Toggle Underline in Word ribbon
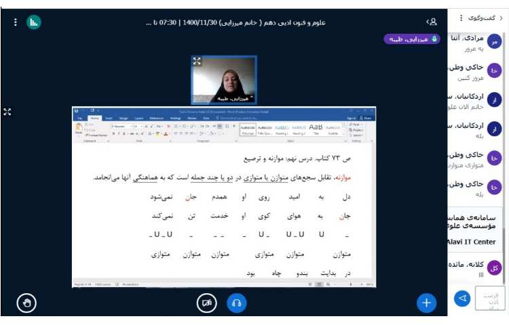The image size is (509, 325). pyautogui.click(x=124, y=133)
